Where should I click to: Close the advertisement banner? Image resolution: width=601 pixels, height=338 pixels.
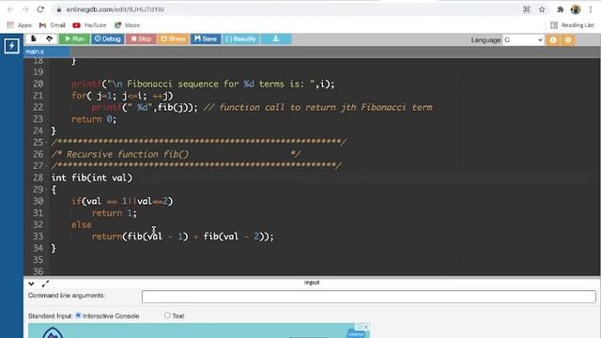[x=365, y=327]
